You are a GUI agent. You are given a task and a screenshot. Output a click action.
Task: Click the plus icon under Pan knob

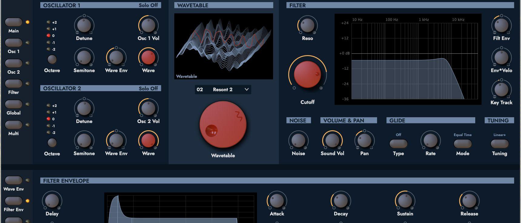click(371, 148)
